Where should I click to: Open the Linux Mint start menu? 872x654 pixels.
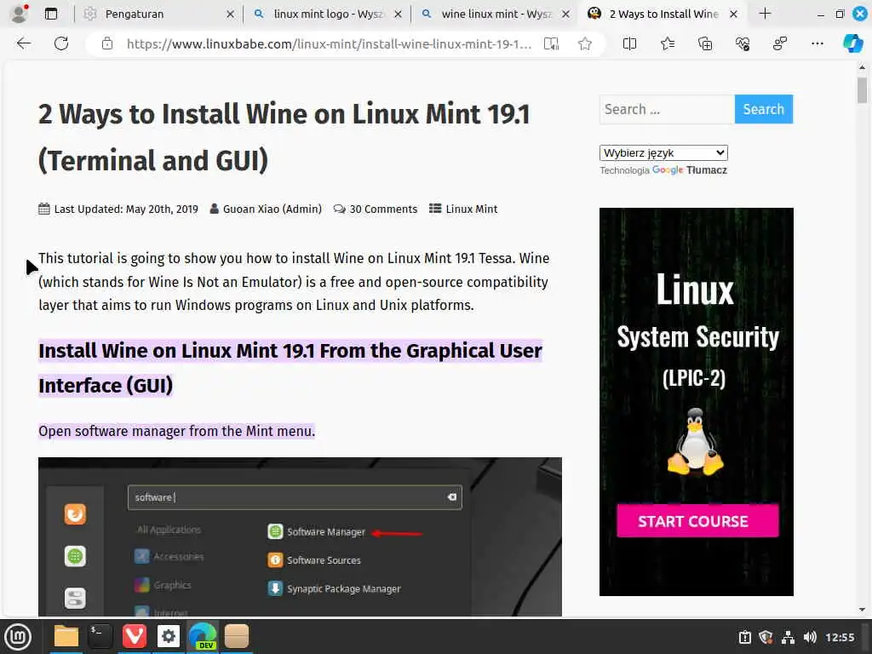click(18, 637)
